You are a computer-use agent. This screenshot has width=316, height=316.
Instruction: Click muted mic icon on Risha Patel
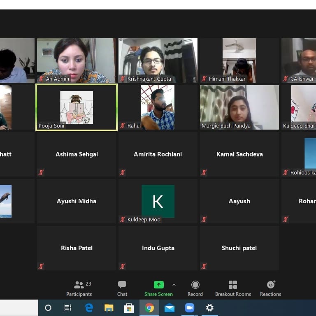click(x=41, y=266)
